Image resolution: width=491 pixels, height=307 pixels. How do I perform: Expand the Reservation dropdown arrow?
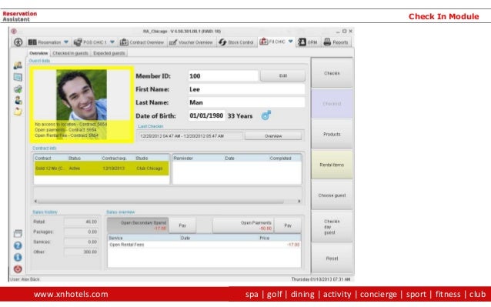pyautogui.click(x=66, y=42)
